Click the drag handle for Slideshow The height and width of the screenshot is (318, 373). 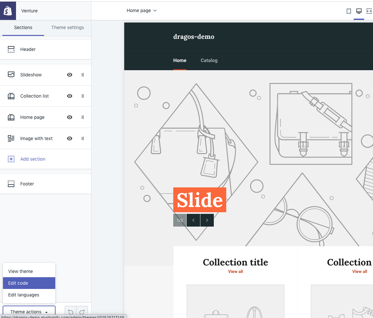coord(83,75)
